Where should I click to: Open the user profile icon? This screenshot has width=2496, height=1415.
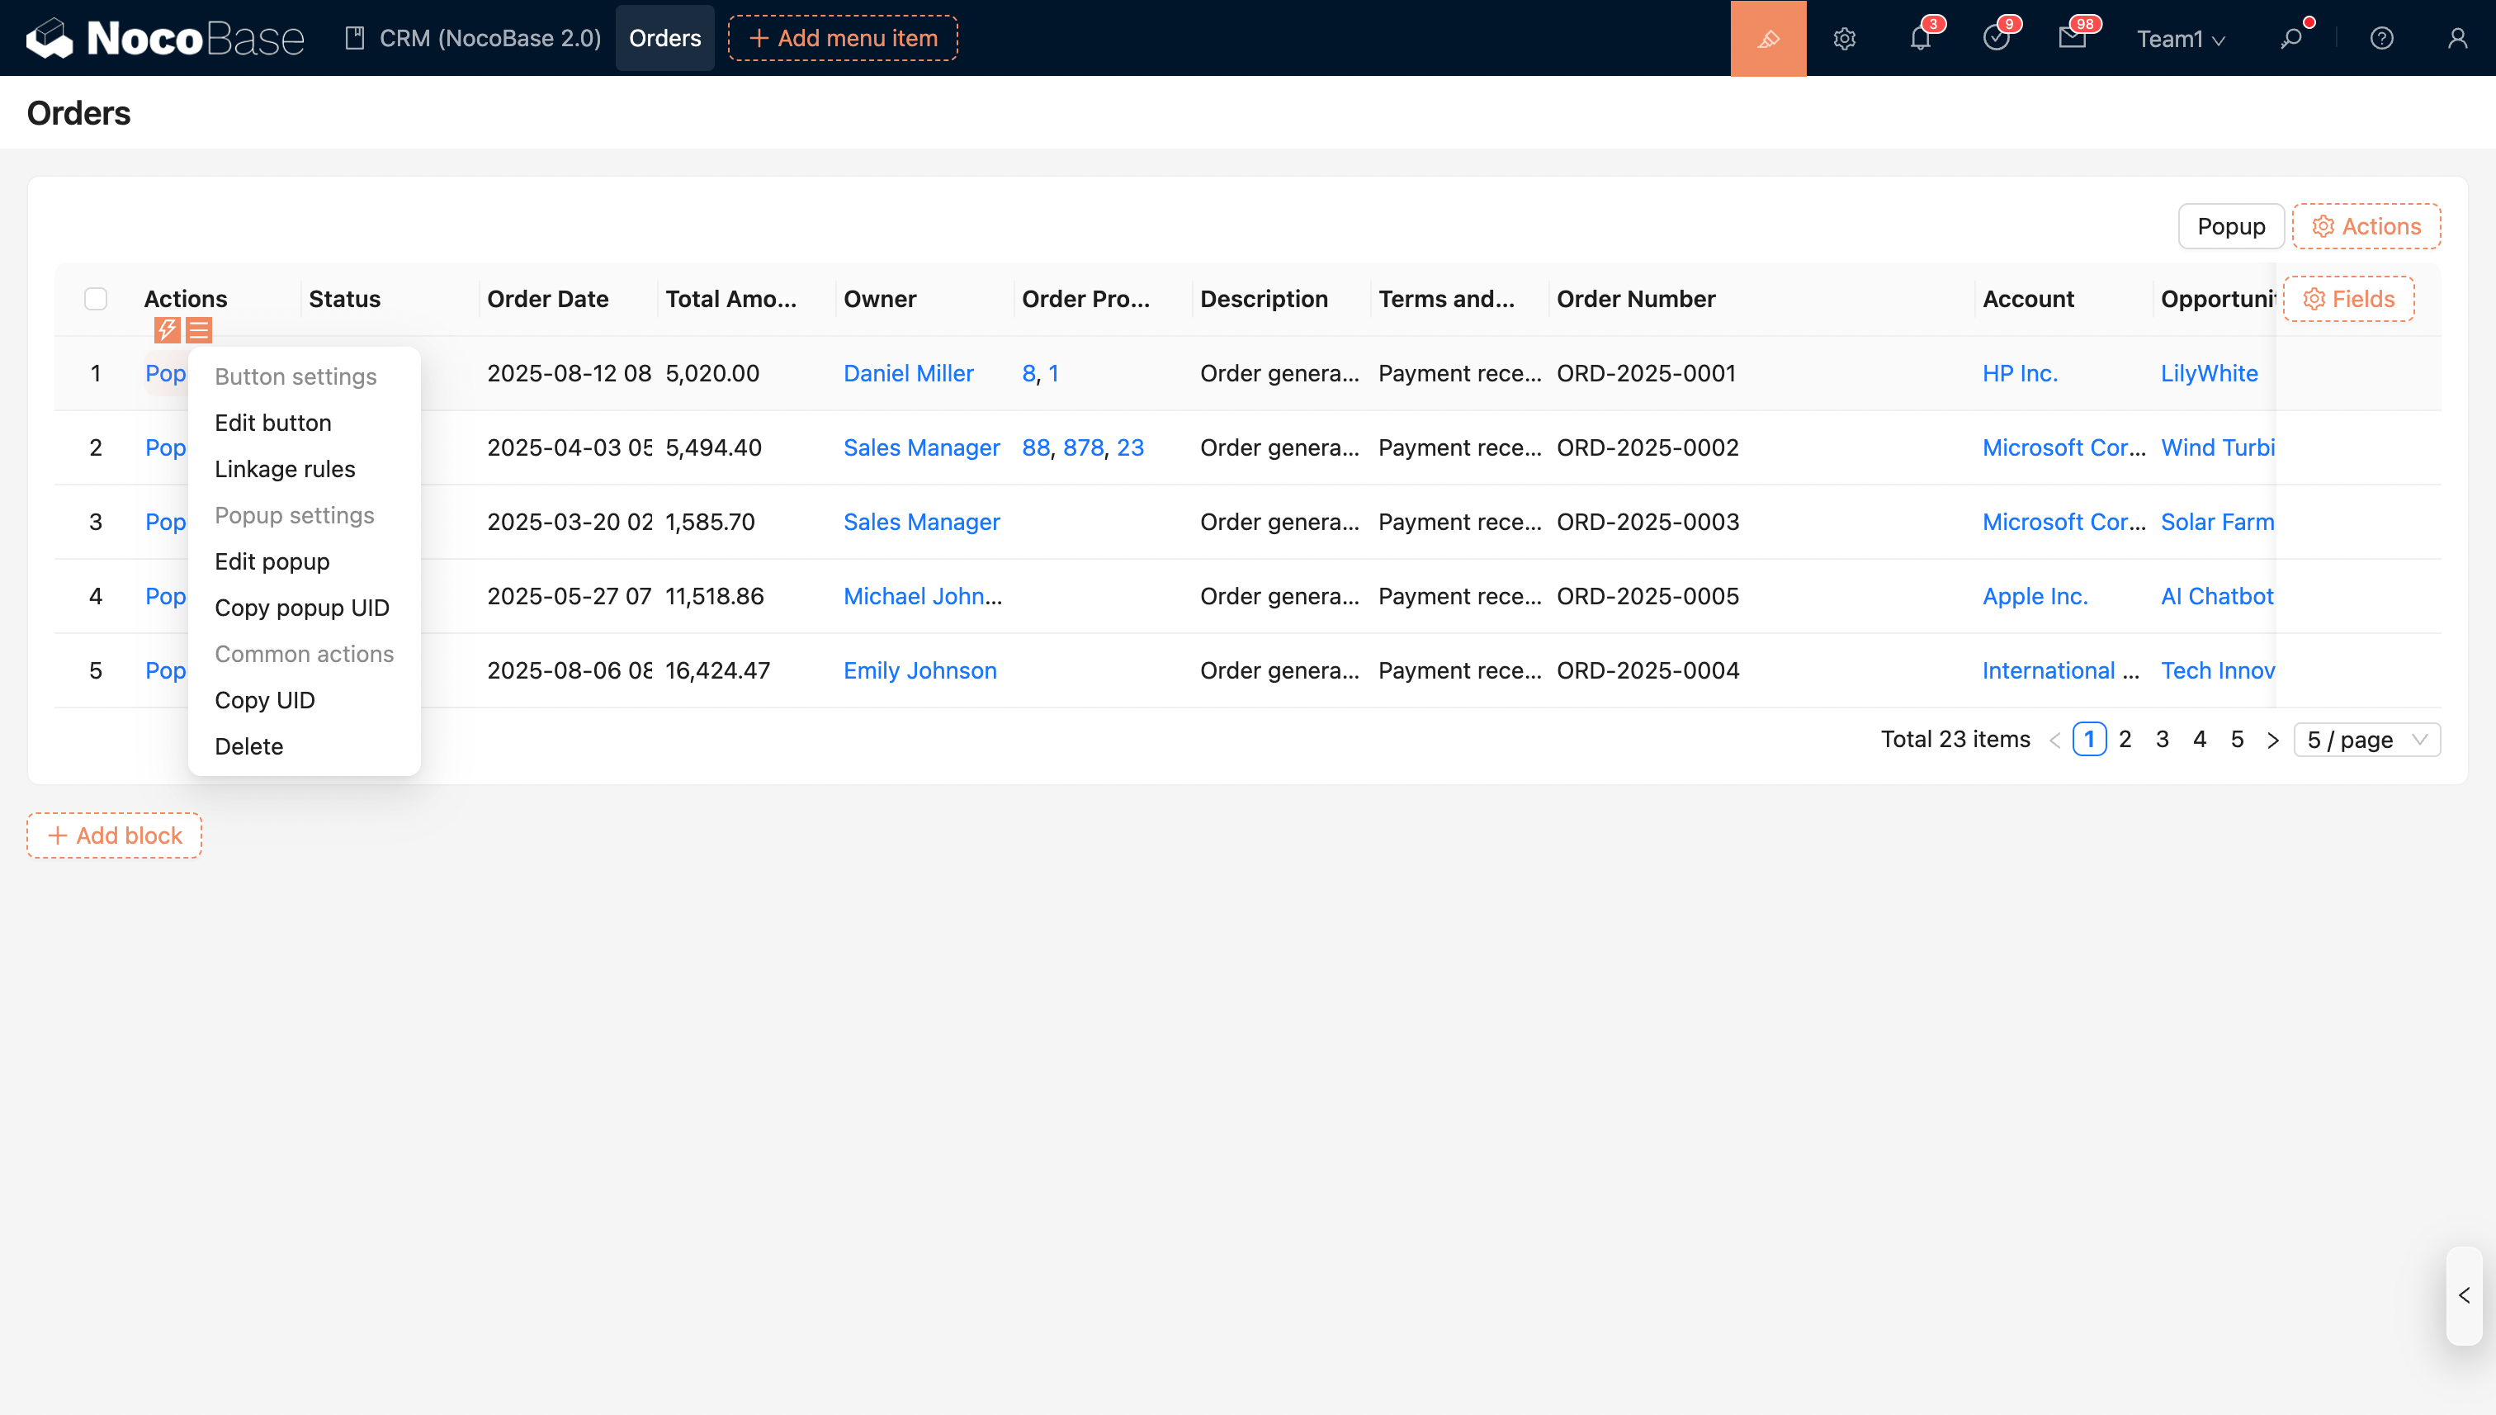[2457, 38]
